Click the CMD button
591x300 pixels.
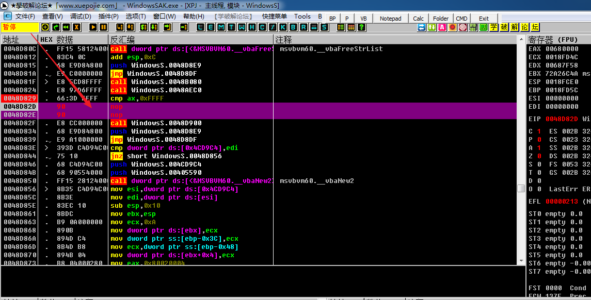tap(461, 19)
